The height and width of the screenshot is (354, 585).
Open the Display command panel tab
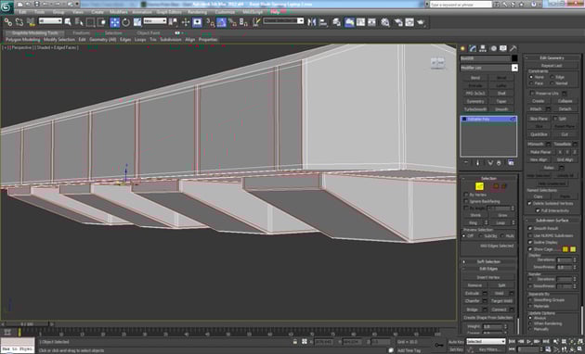[503, 49]
